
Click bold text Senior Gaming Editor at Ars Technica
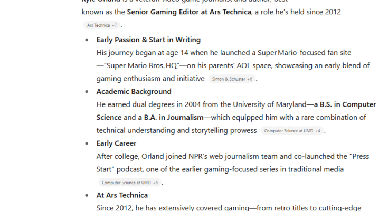189,12
